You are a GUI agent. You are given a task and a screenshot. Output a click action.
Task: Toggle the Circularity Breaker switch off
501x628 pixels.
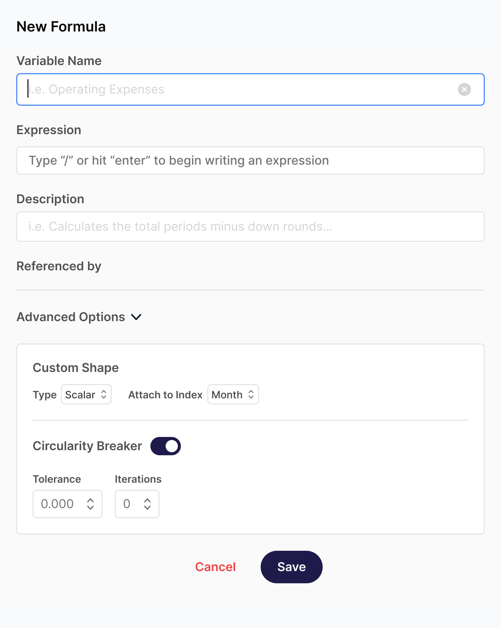point(166,446)
